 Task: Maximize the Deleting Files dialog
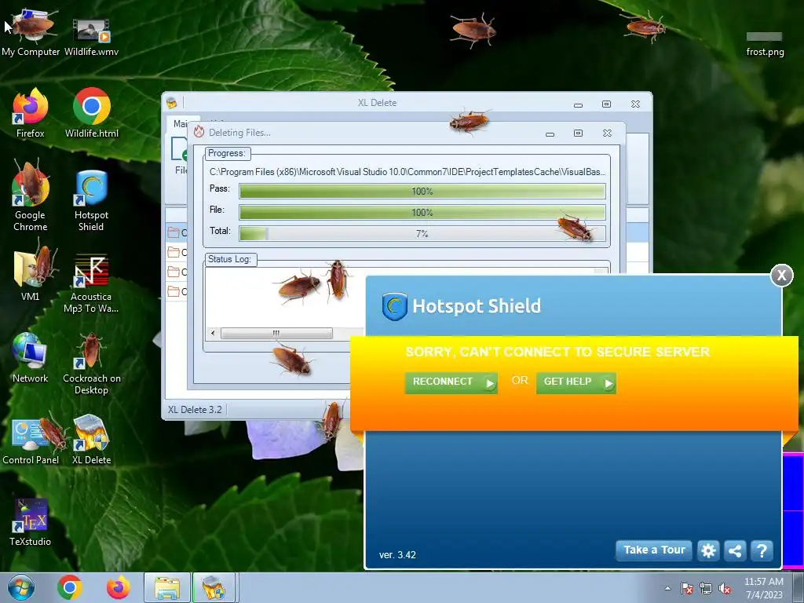[x=578, y=133]
